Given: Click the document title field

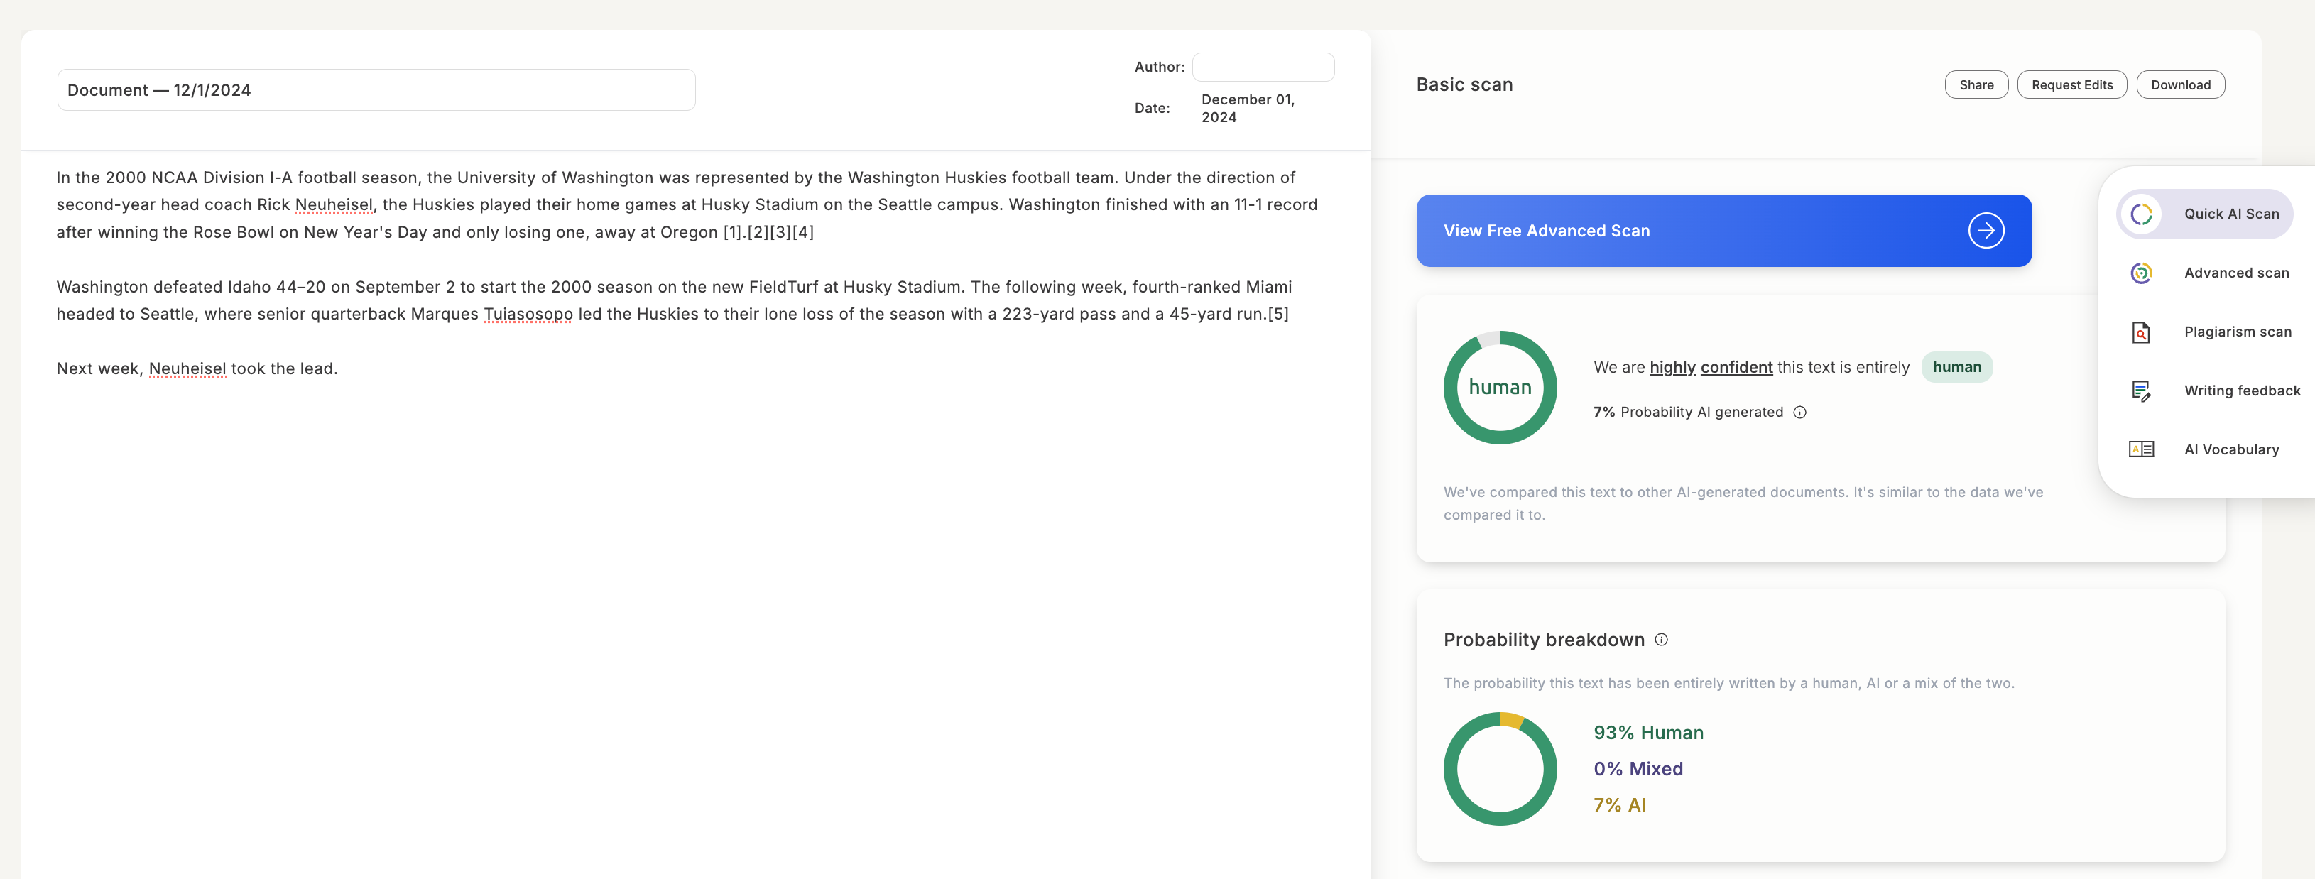Looking at the screenshot, I should [376, 90].
